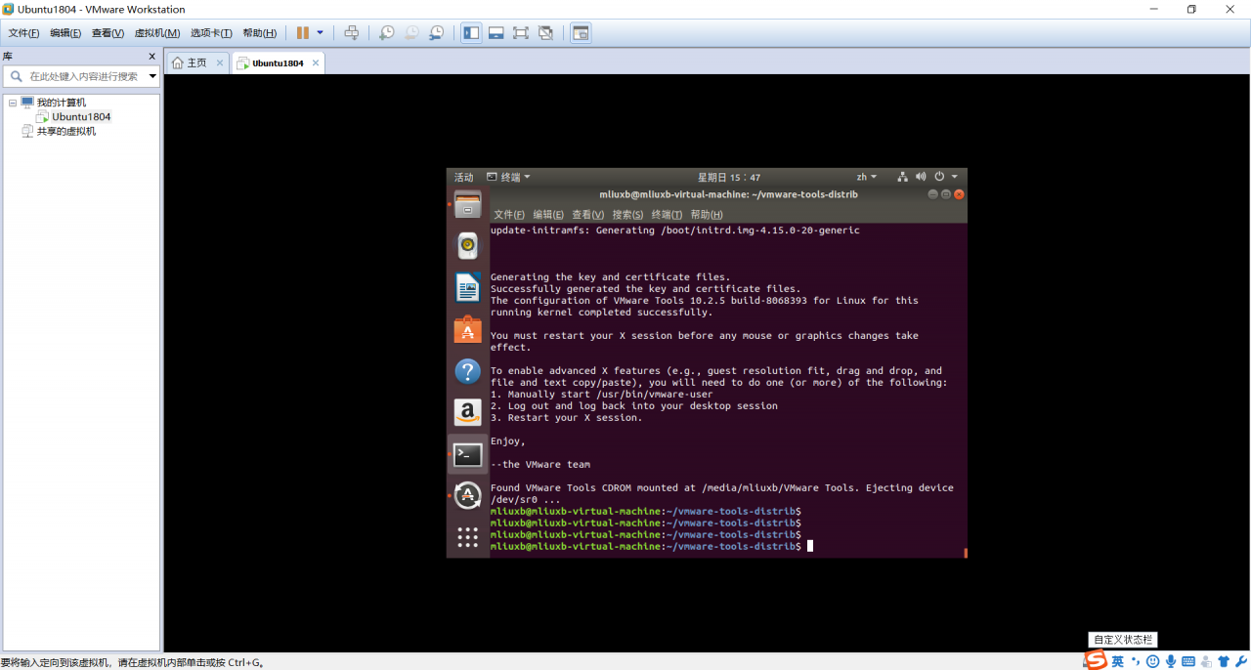Enter full screen mode from the VMware toolbar

pos(521,33)
